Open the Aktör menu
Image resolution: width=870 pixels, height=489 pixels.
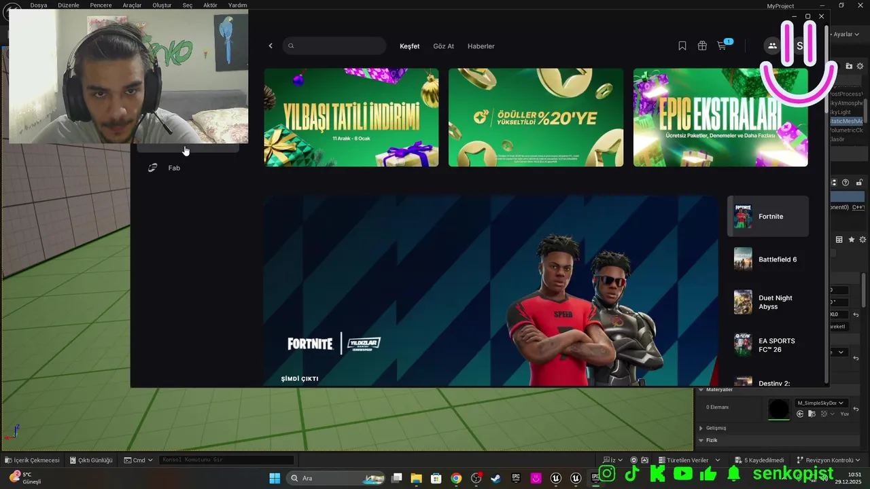(210, 5)
